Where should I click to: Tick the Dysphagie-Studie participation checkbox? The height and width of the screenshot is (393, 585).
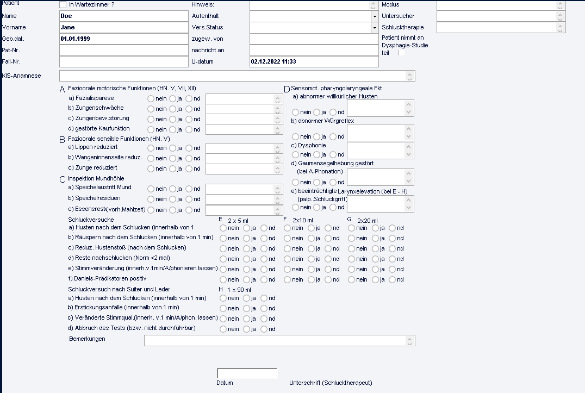click(401, 53)
